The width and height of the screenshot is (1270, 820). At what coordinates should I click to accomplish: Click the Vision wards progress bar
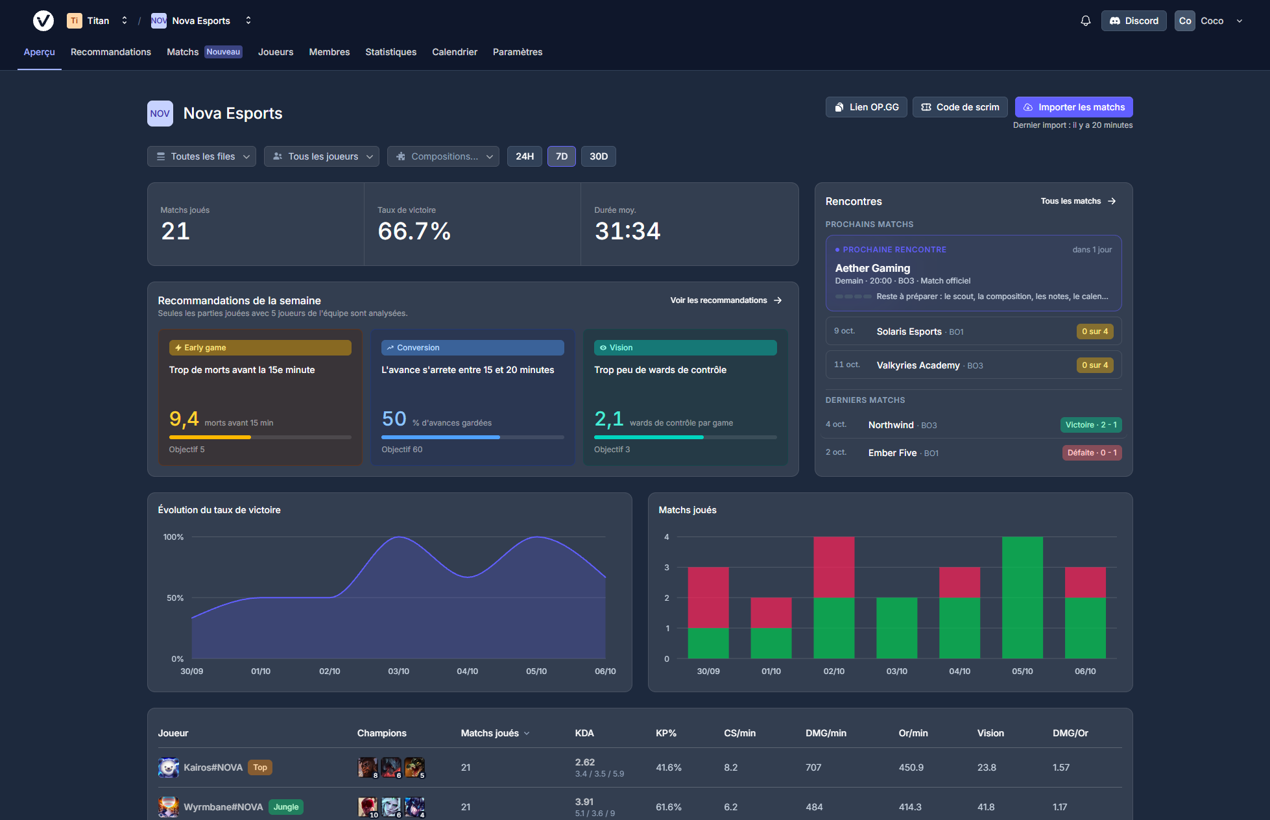click(686, 437)
